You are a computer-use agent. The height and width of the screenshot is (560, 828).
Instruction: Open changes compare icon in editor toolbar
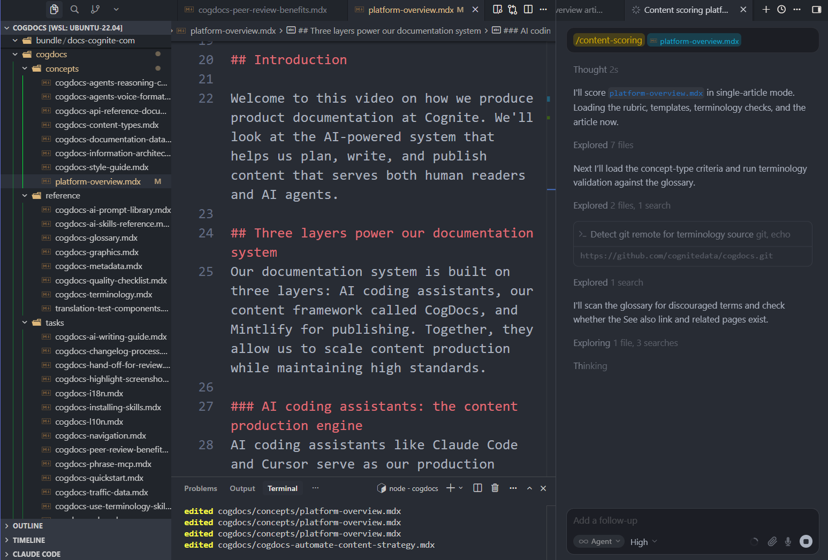point(513,9)
